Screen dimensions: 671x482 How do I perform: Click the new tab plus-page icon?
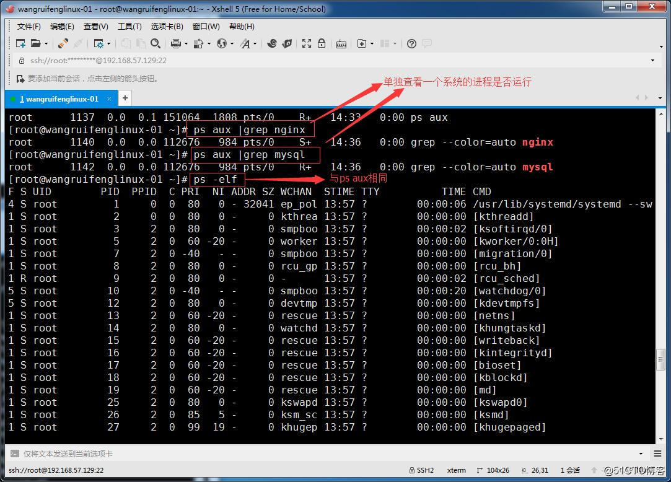(x=362, y=43)
